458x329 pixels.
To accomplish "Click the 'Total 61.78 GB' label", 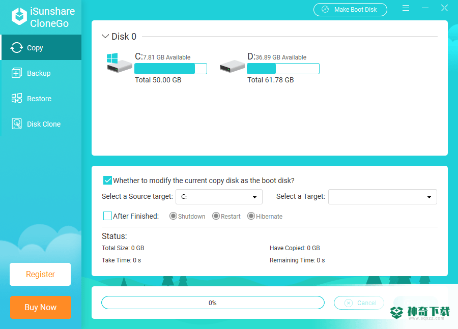I will pyautogui.click(x=271, y=80).
